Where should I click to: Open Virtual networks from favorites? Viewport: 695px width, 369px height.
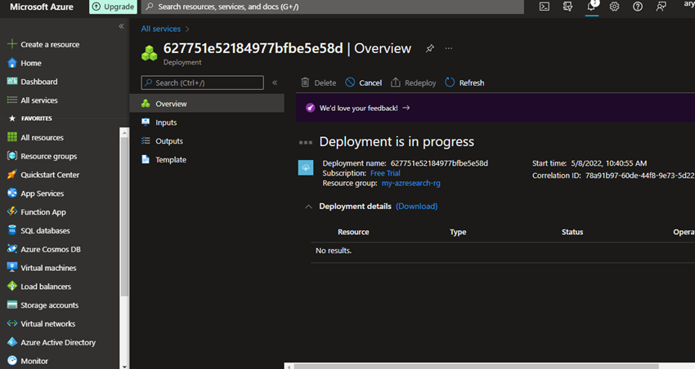pos(41,323)
